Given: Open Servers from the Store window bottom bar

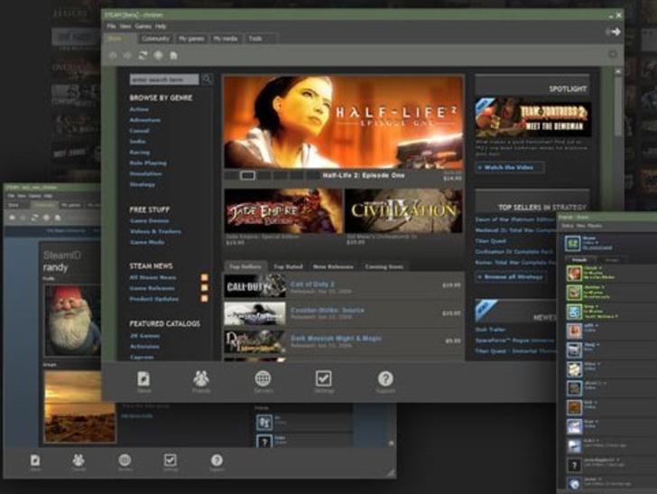Looking at the screenshot, I should coord(263,382).
